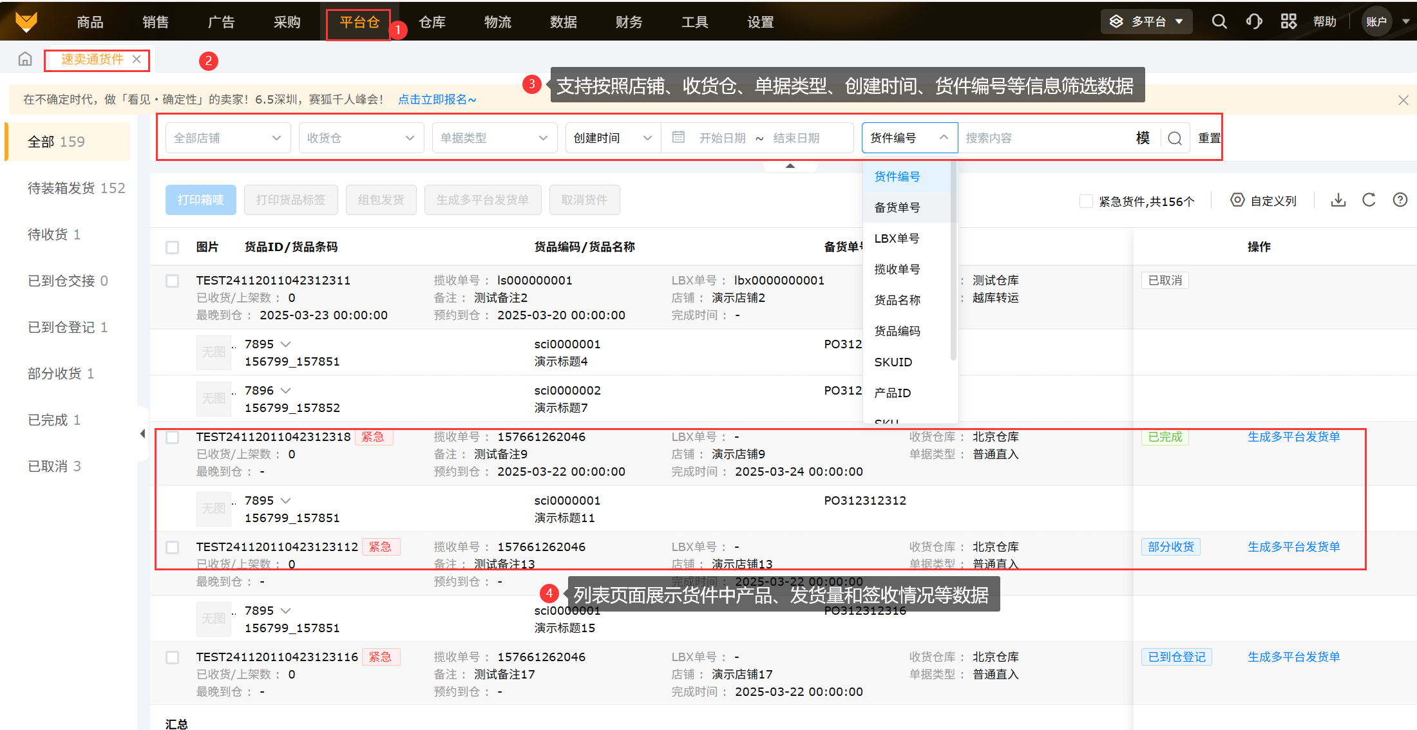Viewport: 1417px width, 730px height.
Task: Switch to 待装箱发货 status tab
Action: pos(76,188)
